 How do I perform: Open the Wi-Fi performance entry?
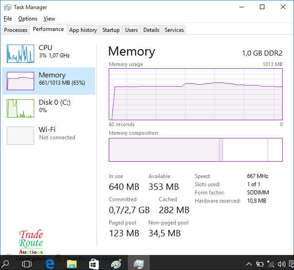pos(50,133)
